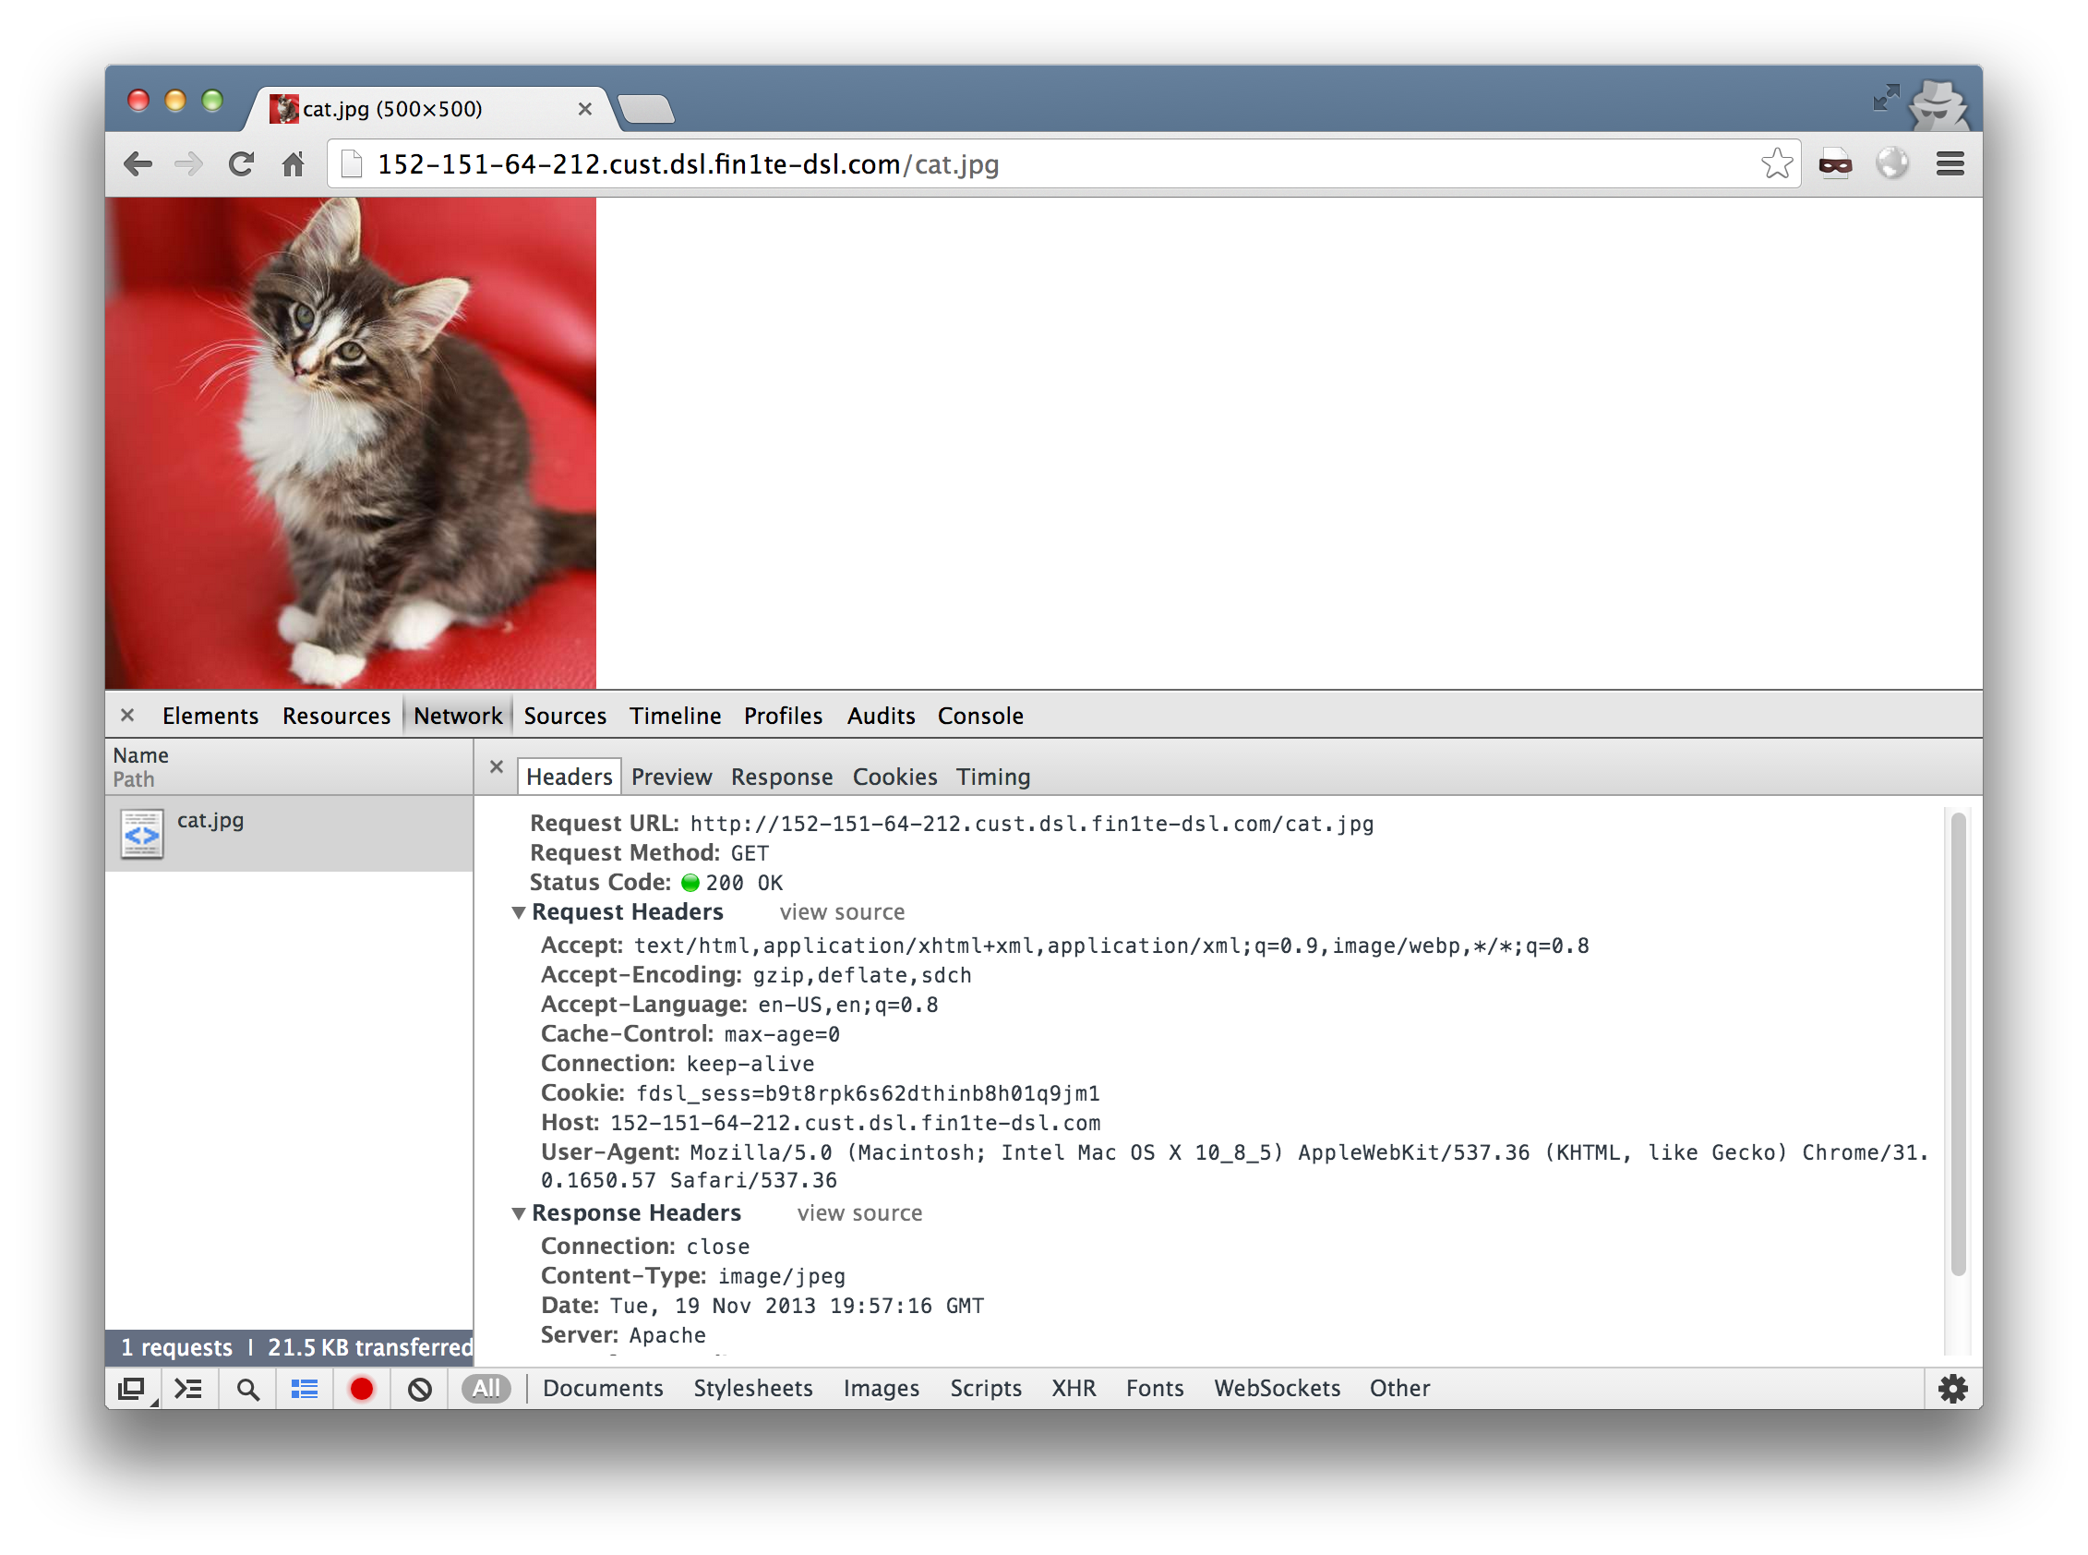
Task: Toggle the red network record button
Action: (x=361, y=1389)
